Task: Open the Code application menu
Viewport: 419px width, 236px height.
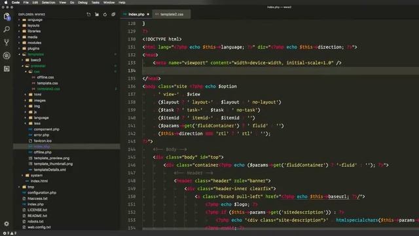Action: 16,3
